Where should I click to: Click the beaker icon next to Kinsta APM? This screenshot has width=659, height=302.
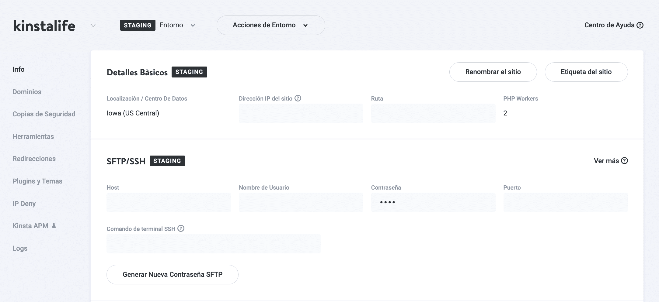[54, 226]
